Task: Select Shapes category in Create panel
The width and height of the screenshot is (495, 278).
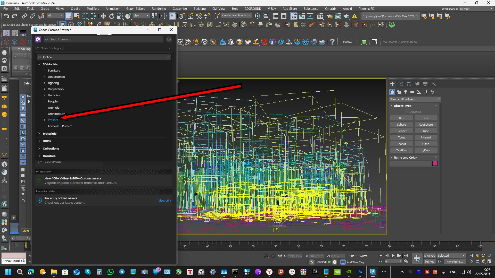Action: click(399, 92)
